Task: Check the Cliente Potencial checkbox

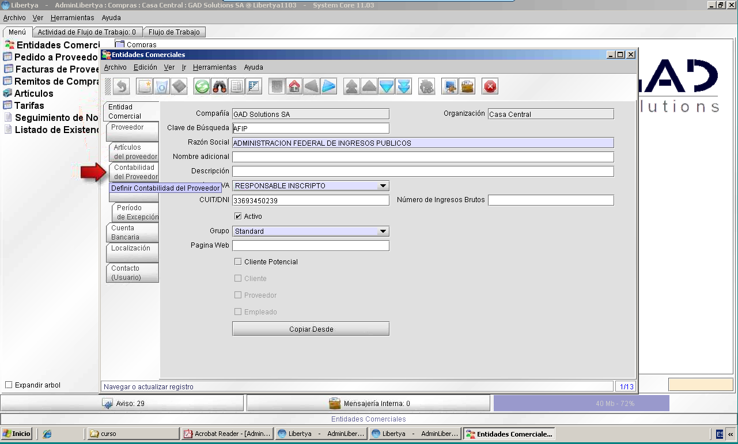Action: pos(238,261)
